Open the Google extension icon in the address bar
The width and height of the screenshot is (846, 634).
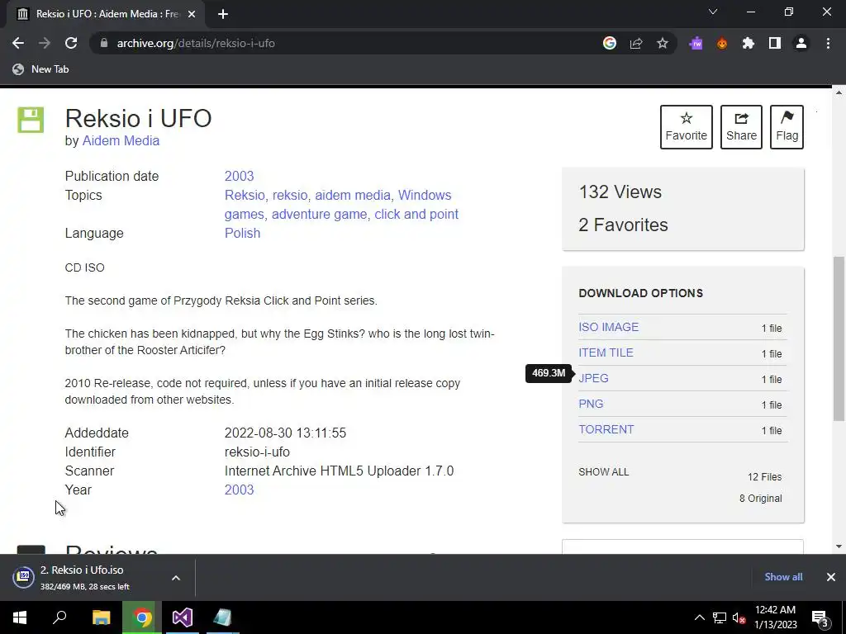click(x=609, y=43)
